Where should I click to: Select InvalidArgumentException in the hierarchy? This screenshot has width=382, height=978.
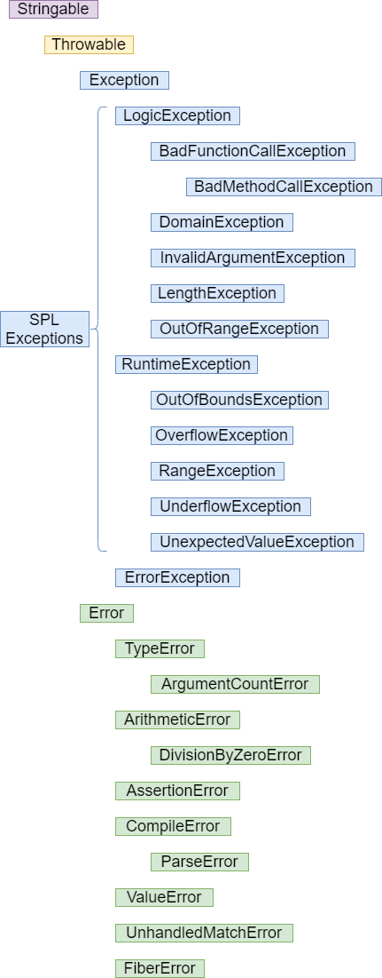[x=253, y=258]
